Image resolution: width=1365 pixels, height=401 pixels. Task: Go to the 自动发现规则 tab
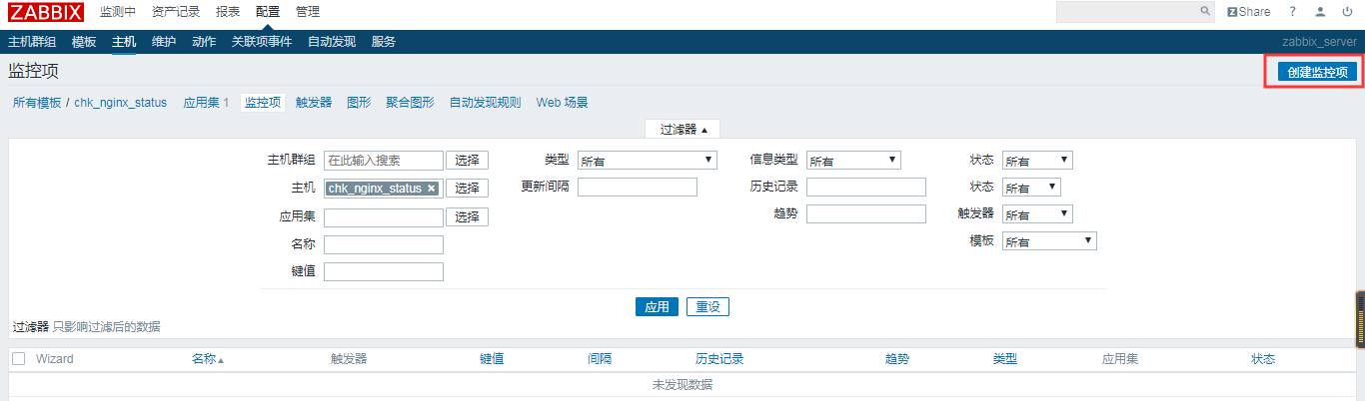click(x=485, y=103)
